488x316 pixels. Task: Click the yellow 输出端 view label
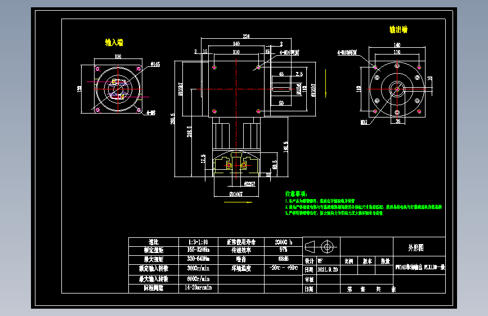tap(399, 30)
